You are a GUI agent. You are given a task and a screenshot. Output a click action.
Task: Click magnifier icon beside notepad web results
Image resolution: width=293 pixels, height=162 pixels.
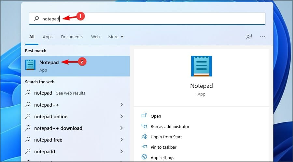click(x=28, y=93)
